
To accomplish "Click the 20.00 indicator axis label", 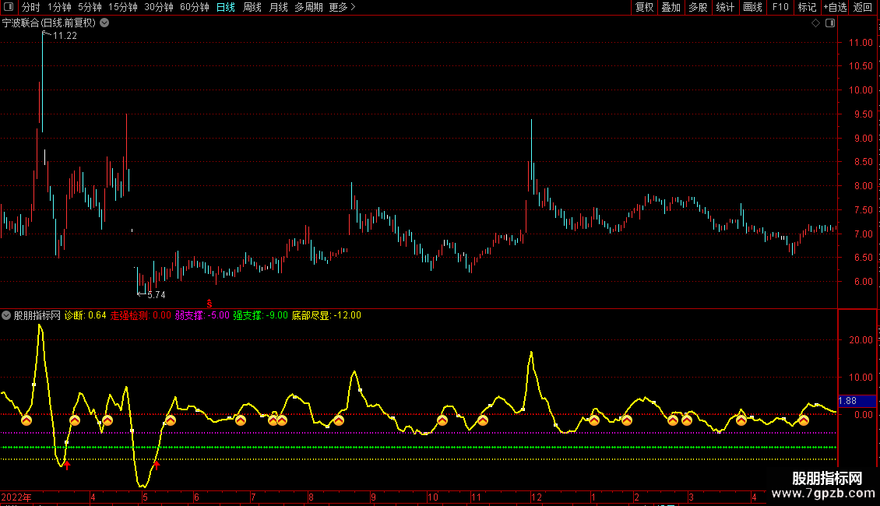I will point(861,340).
